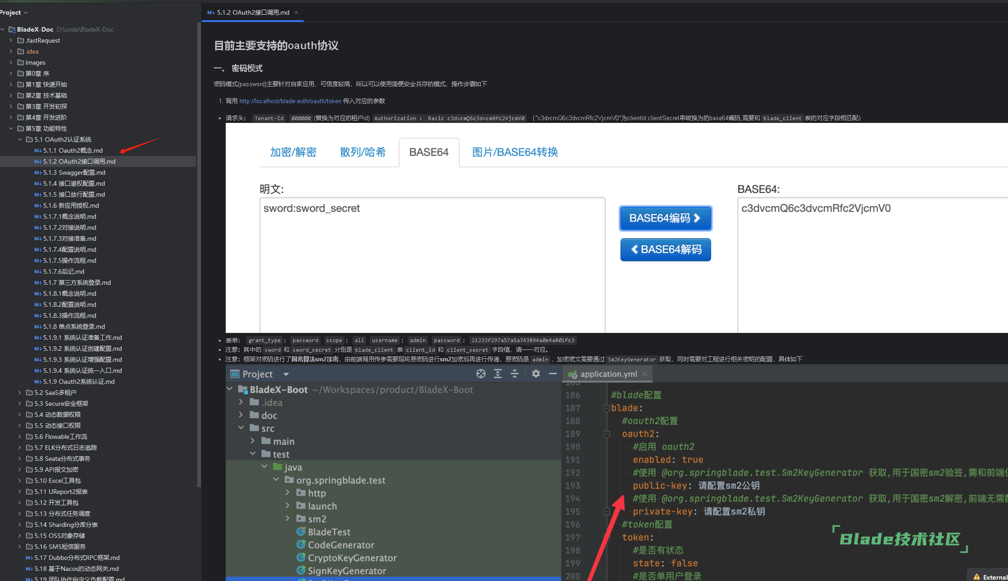Expand the doc folder in BladeX-Boot

[x=241, y=415]
